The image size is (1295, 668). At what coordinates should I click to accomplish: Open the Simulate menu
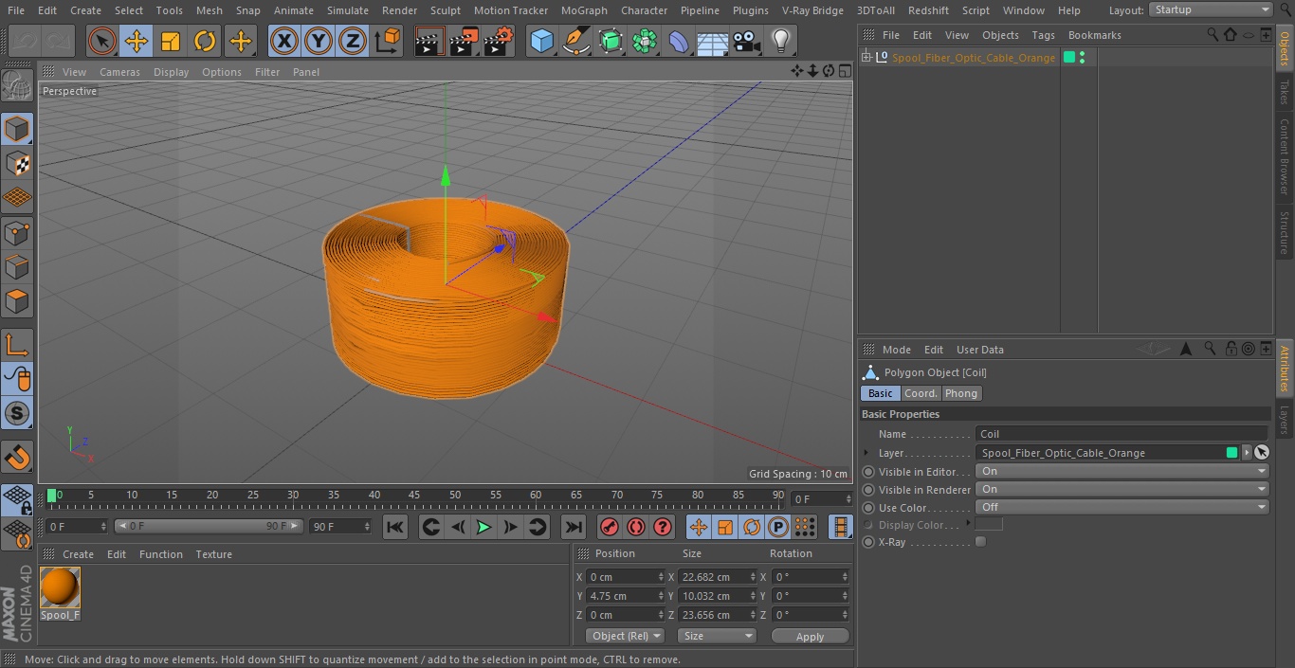pyautogui.click(x=348, y=10)
